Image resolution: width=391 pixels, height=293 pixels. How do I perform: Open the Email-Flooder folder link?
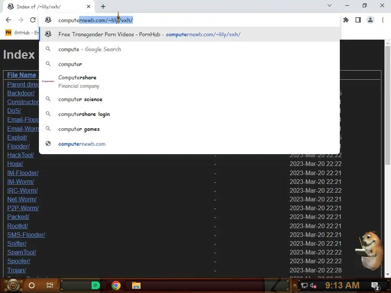[x=23, y=119]
